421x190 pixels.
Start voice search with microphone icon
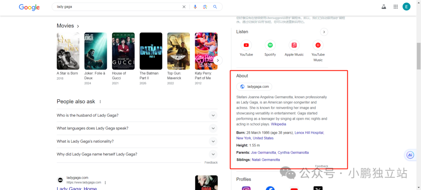(x=195, y=7)
